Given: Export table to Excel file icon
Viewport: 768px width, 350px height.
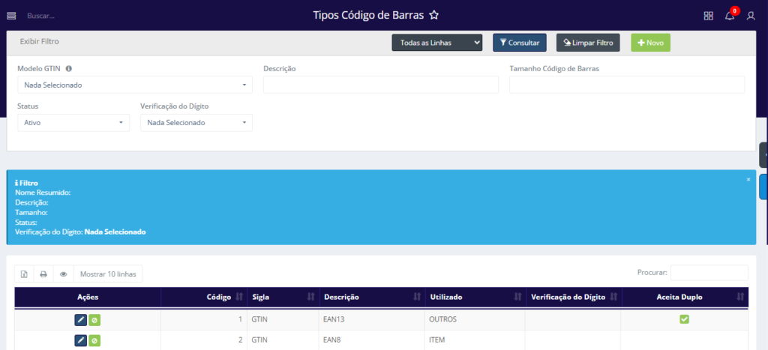Looking at the screenshot, I should [24, 274].
